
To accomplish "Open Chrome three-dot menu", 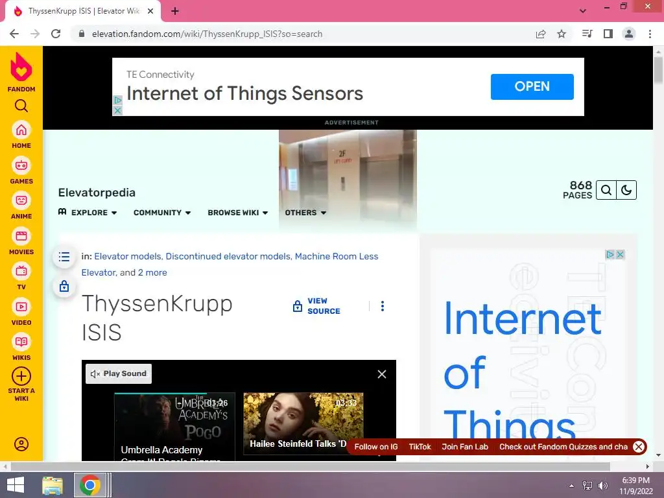I will pos(650,34).
